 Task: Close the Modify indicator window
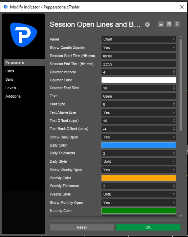coord(182,7)
